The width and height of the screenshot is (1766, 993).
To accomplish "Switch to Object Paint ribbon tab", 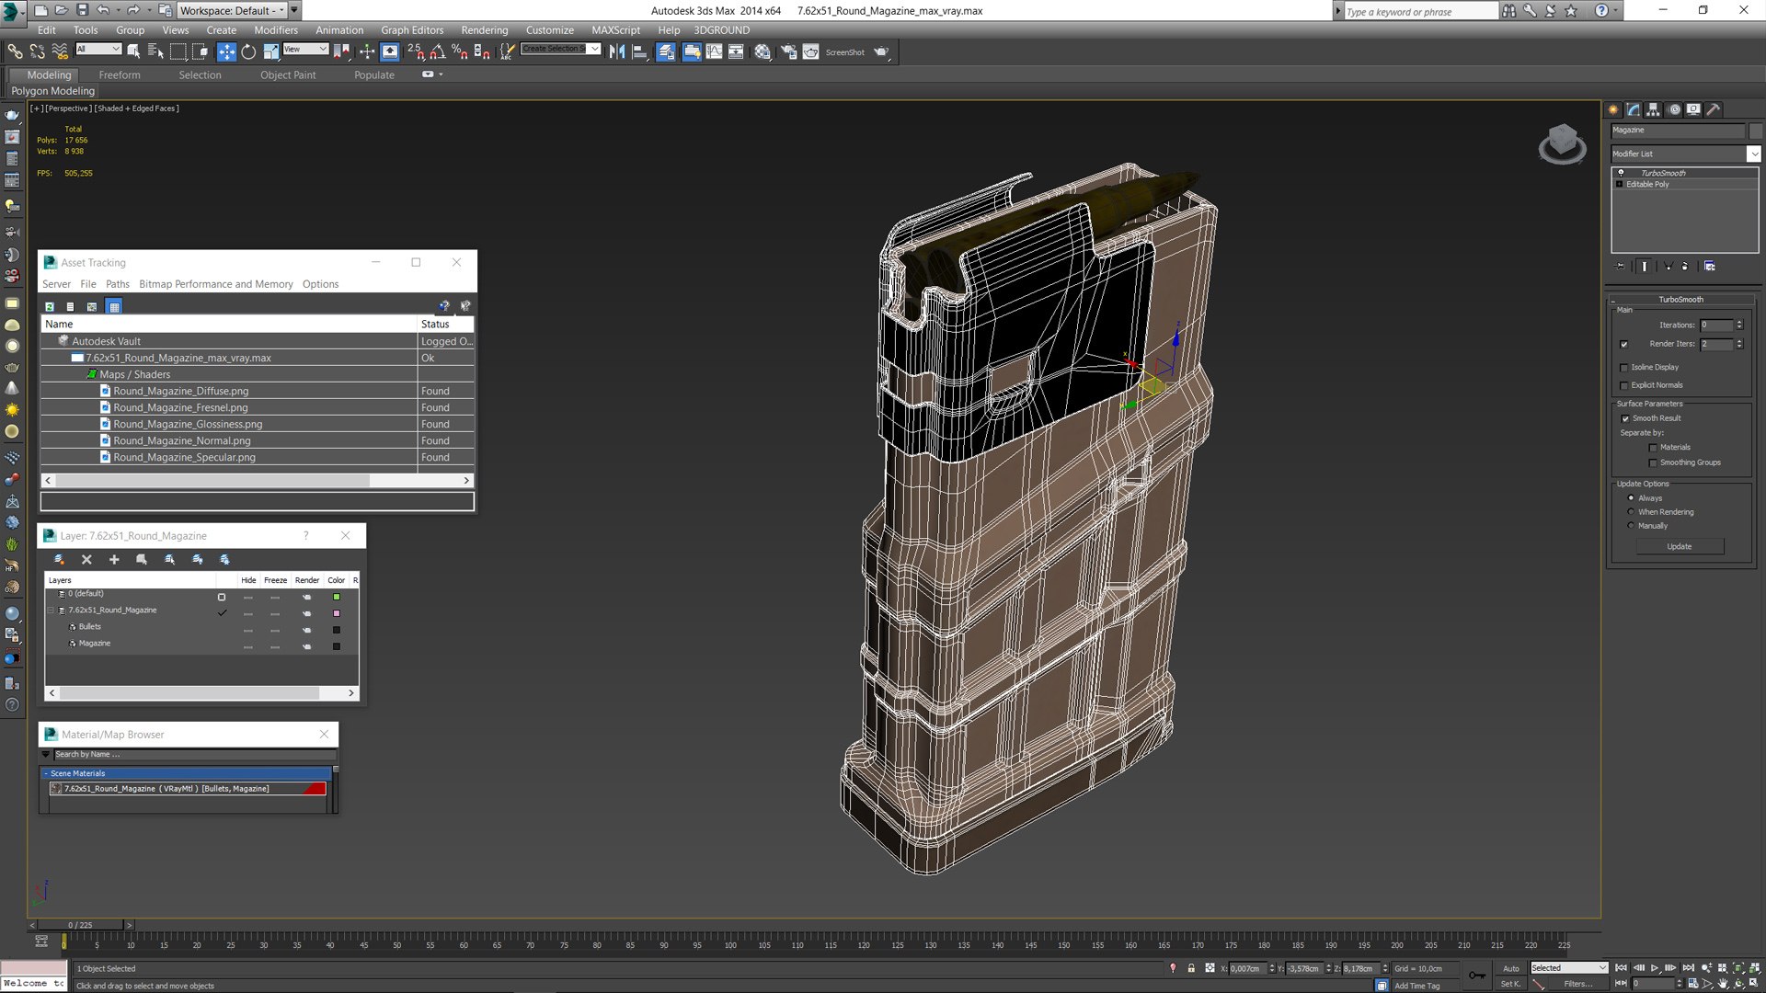I will [288, 75].
